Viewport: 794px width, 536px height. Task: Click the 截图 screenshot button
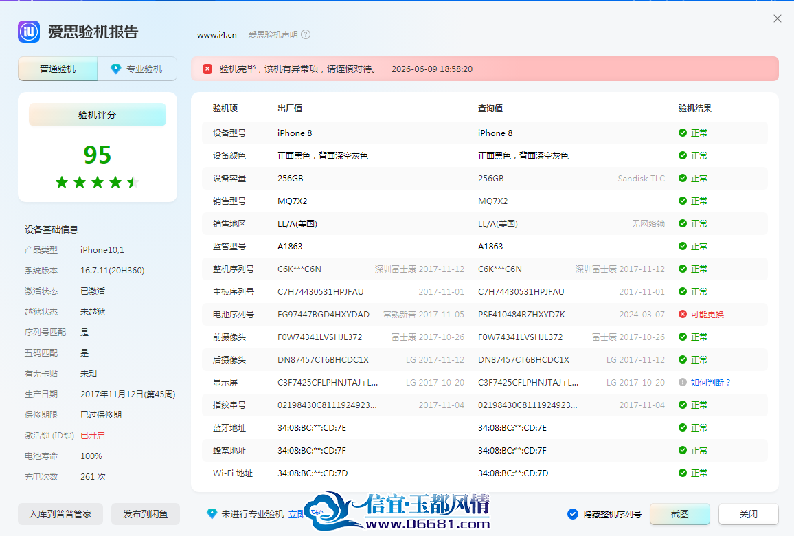tap(679, 514)
